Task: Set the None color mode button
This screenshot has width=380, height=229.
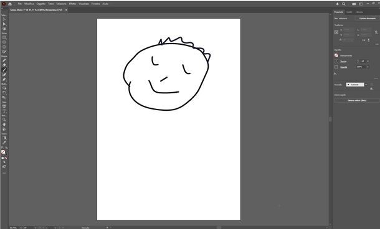Action: 6,158
